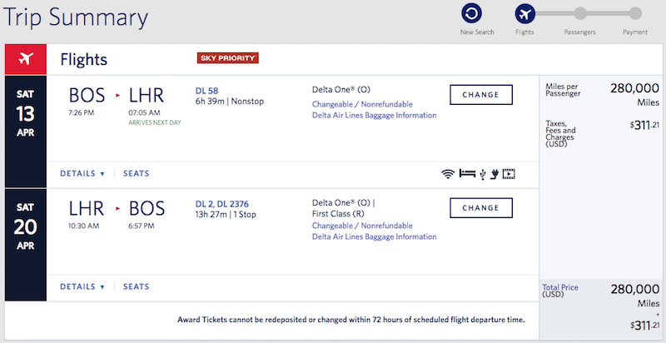
Task: Click the Passengers progress step dot
Action: click(x=580, y=13)
